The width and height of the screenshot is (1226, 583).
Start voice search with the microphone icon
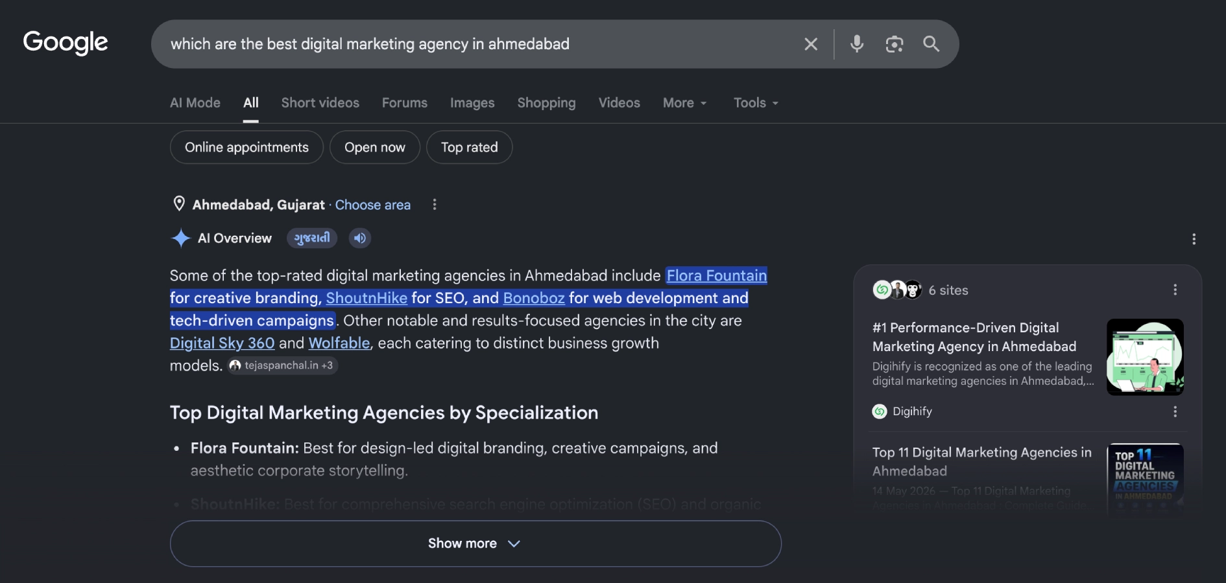coord(857,44)
